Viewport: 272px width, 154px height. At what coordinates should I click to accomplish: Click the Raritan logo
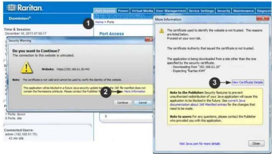click(x=24, y=8)
